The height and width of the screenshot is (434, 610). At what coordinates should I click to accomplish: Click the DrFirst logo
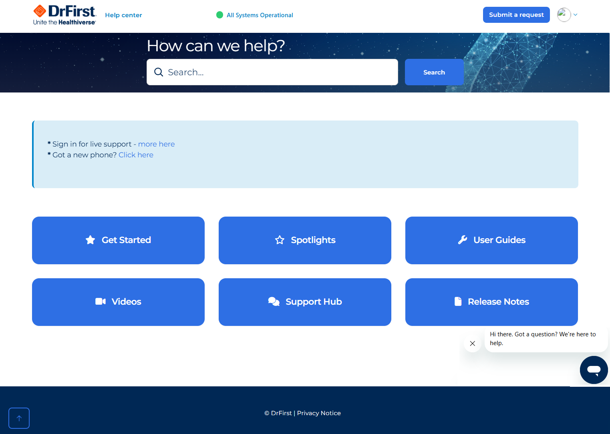[x=64, y=15]
